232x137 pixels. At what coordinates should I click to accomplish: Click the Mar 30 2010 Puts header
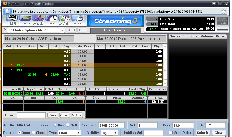tap(131, 39)
